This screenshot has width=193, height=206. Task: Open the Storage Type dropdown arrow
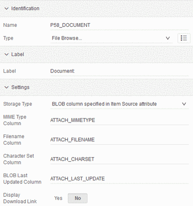click(184, 104)
